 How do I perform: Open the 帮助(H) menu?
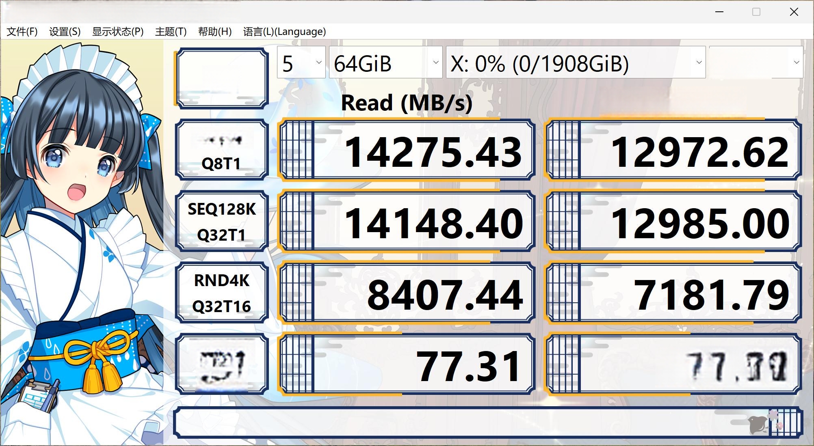click(215, 32)
